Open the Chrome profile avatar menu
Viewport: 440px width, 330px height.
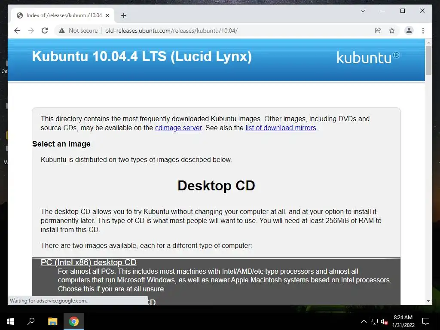click(409, 31)
